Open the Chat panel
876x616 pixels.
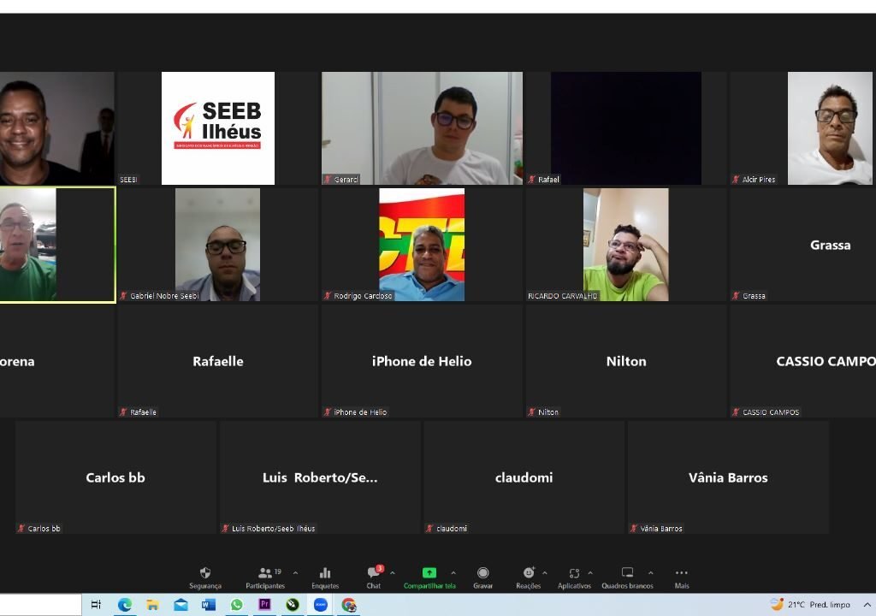[374, 577]
